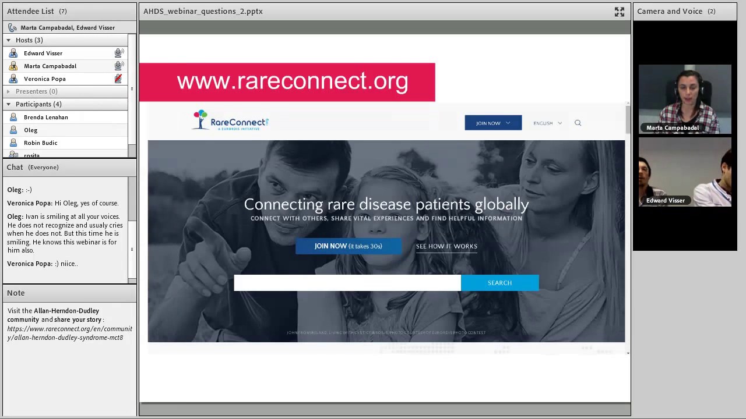Select Marta Campabadal's video thumbnail
Screen dimensions: 746x419
pyautogui.click(x=685, y=99)
